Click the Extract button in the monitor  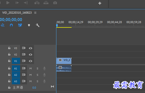(46, 3)
